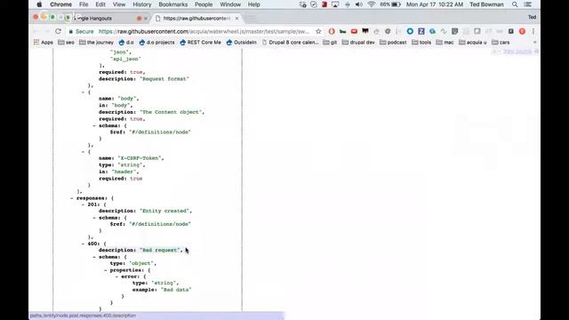
Task: Open the Apple menu
Action: pos(39,4)
